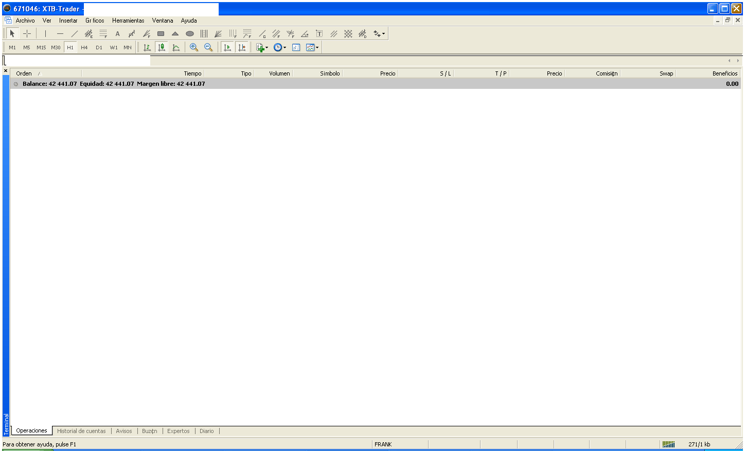Pick the vertical line drawing tool
This screenshot has height=451, width=745.
45,34
